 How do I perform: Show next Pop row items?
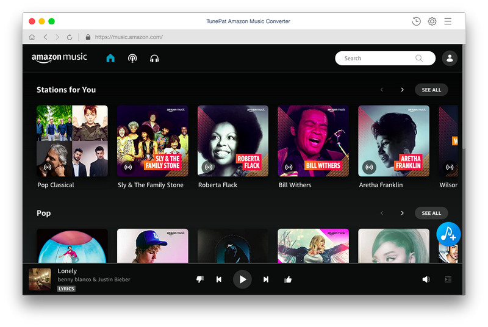402,213
